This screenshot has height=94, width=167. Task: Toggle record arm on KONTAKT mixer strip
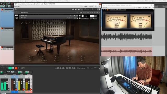pyautogui.click(x=31, y=89)
